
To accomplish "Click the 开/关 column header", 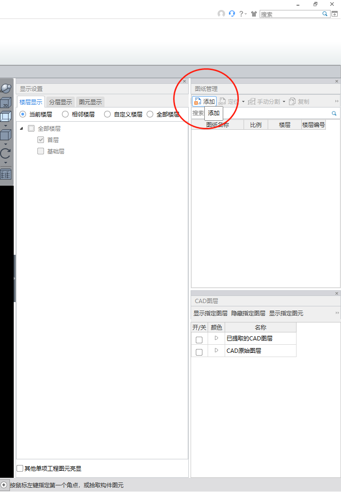I will click(x=199, y=328).
